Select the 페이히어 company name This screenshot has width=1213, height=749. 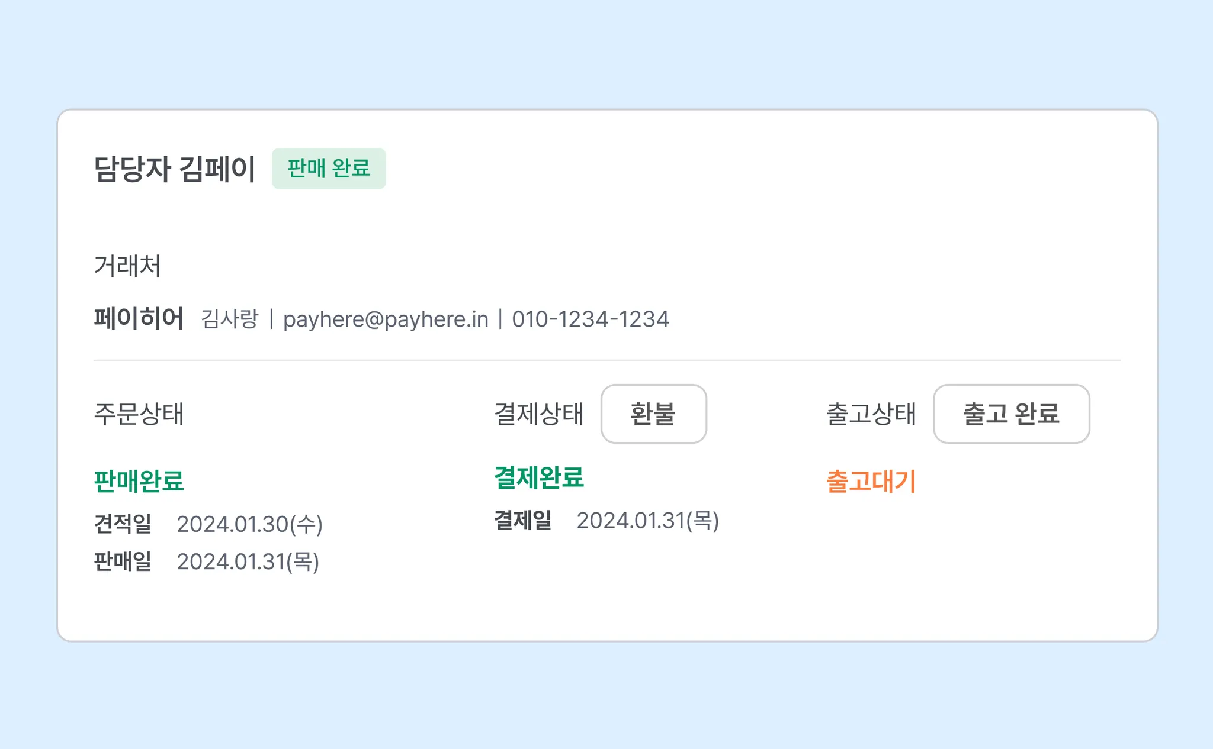(139, 319)
